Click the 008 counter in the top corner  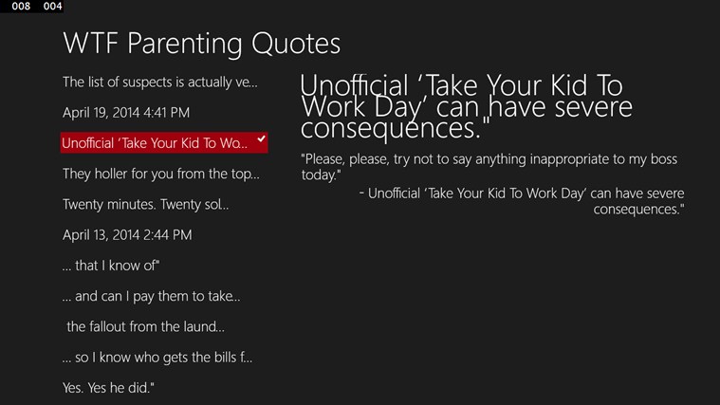click(x=21, y=7)
